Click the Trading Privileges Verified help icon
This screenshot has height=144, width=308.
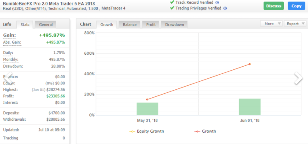[x=225, y=8]
